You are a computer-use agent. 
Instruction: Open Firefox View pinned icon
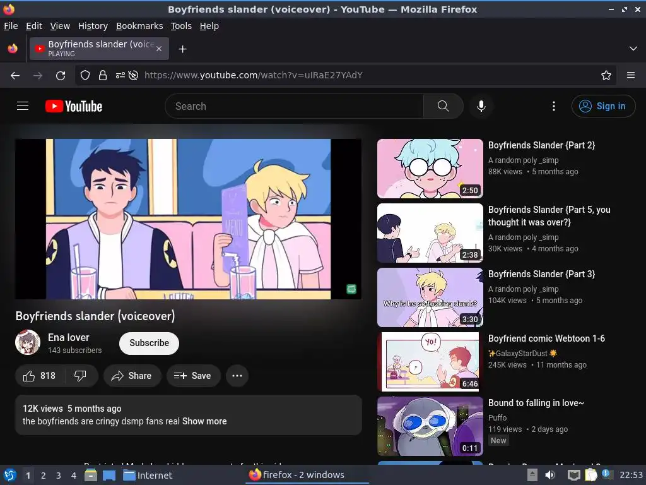click(13, 49)
